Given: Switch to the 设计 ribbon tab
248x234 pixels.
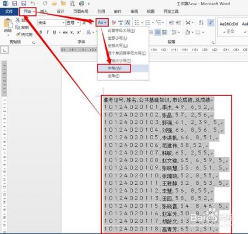Looking at the screenshot, I should tap(60, 12).
